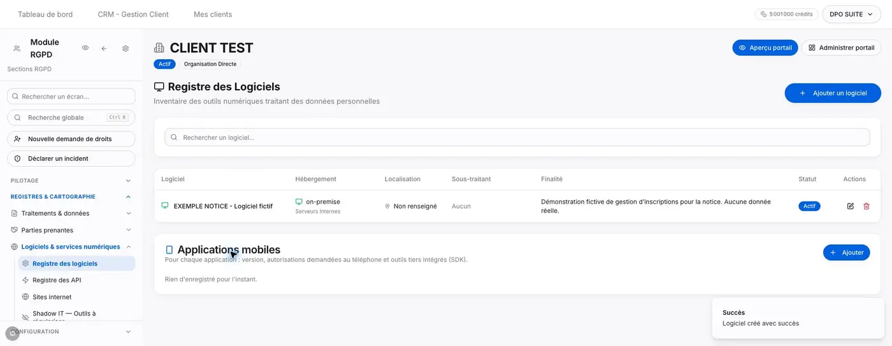Screen dimensions: 892x346
Task: Click the location pin next to Non renseigné
Action: pyautogui.click(x=387, y=206)
